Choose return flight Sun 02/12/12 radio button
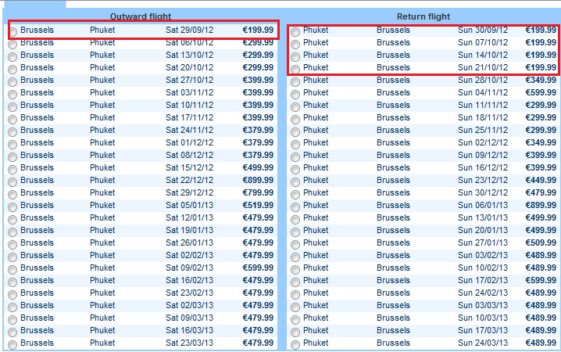The height and width of the screenshot is (352, 561). [x=295, y=145]
